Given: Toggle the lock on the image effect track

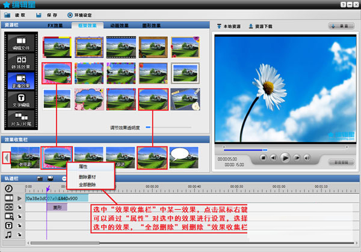Looking at the screenshot, I should click(20, 217).
